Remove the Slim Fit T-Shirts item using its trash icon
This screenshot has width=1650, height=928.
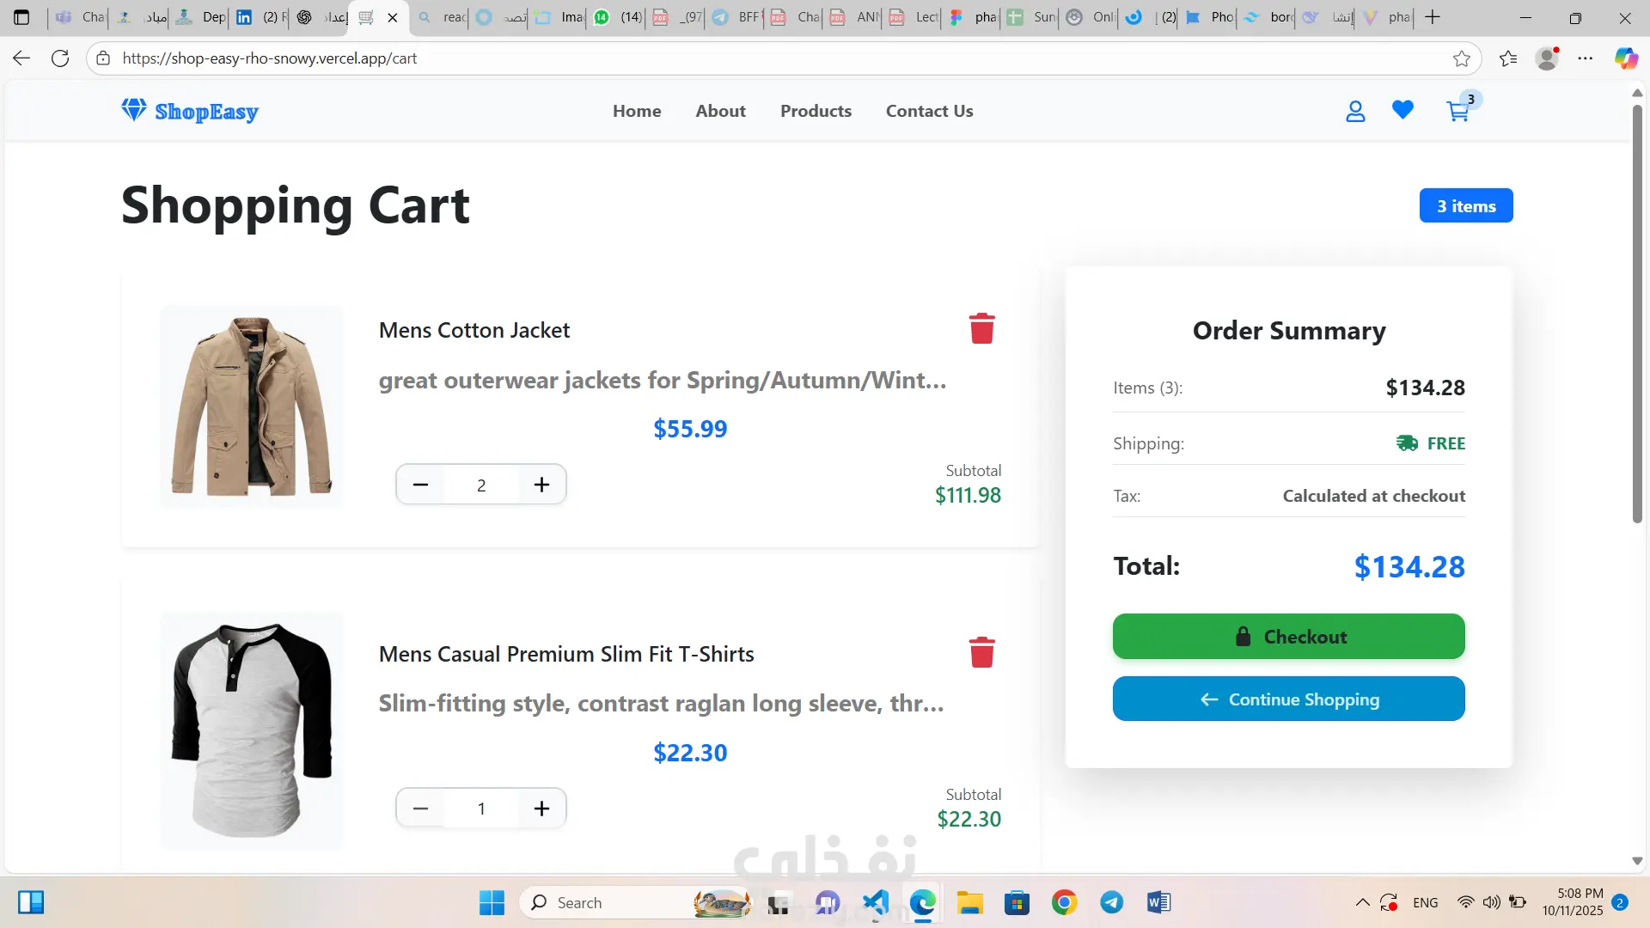coord(981,652)
